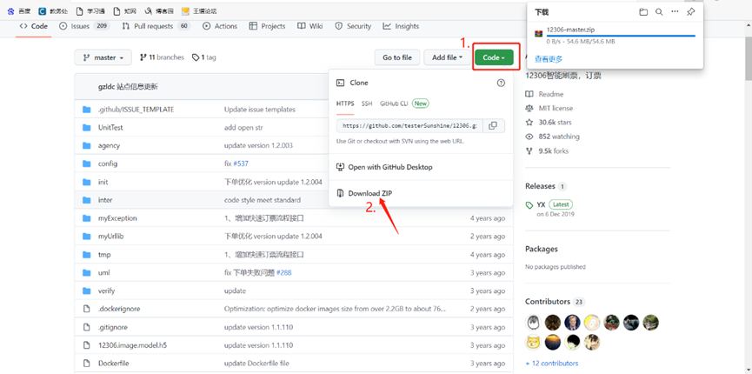Switch to the Code repository tab
This screenshot has width=752, height=374.
tap(33, 26)
